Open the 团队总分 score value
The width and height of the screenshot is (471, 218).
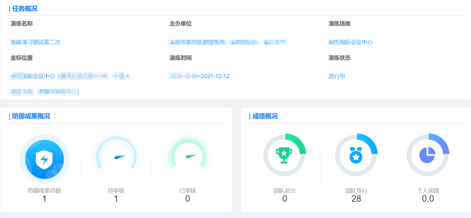point(284,199)
